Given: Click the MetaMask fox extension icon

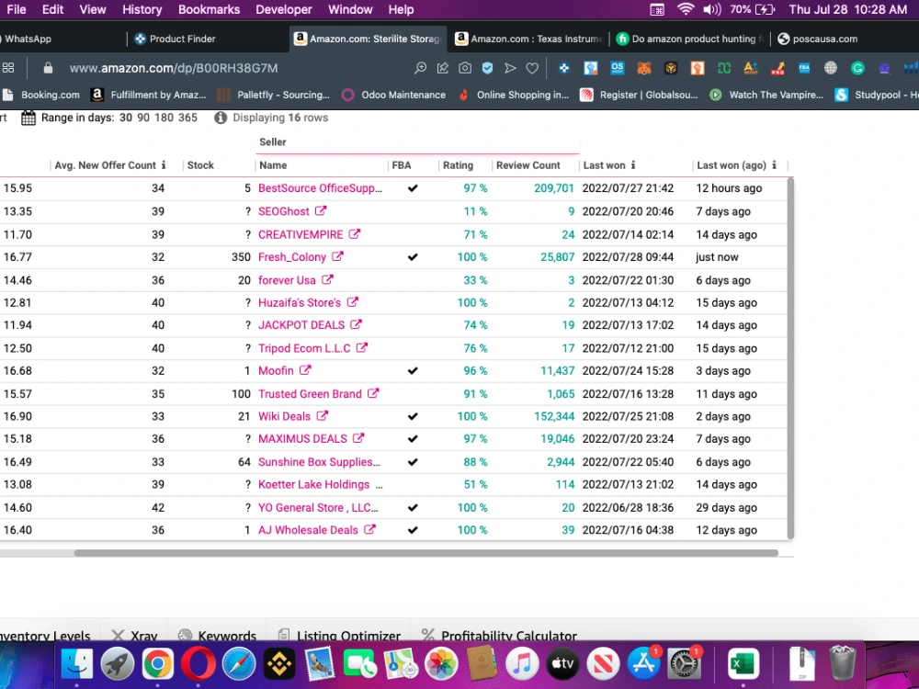Looking at the screenshot, I should pos(644,68).
